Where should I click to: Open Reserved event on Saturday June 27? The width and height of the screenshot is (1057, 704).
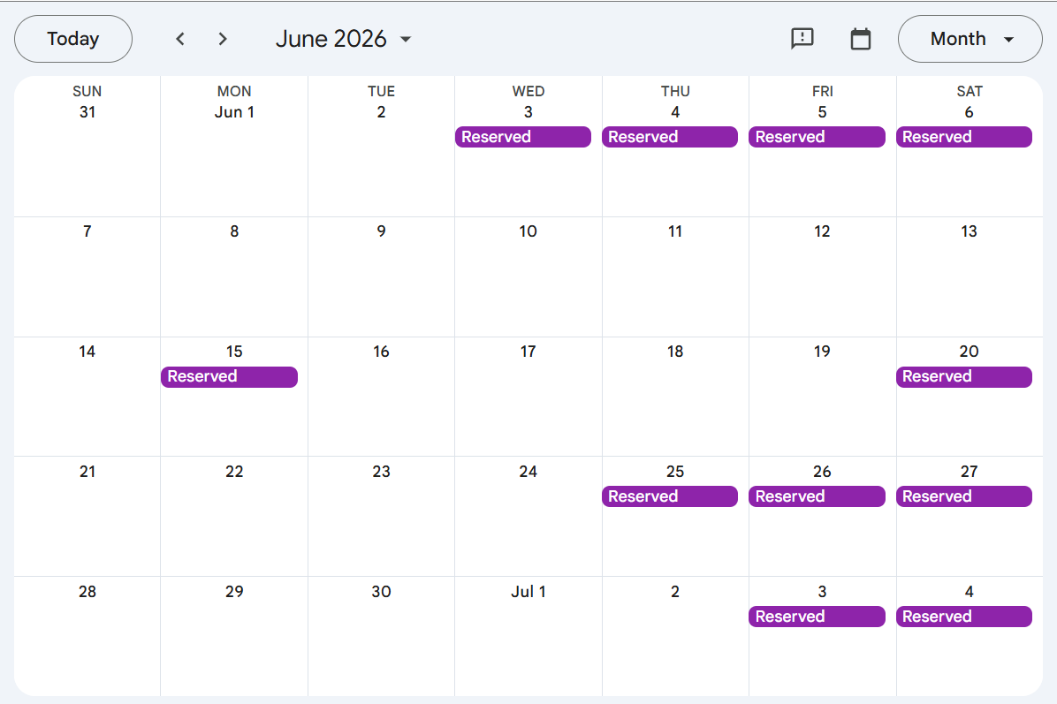coord(964,496)
